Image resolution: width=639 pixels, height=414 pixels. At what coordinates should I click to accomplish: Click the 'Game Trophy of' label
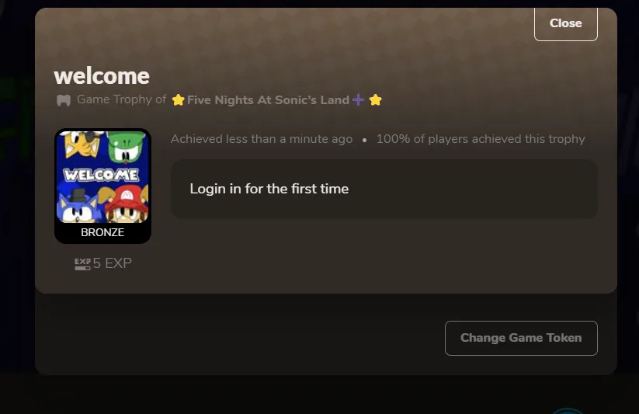pos(121,99)
